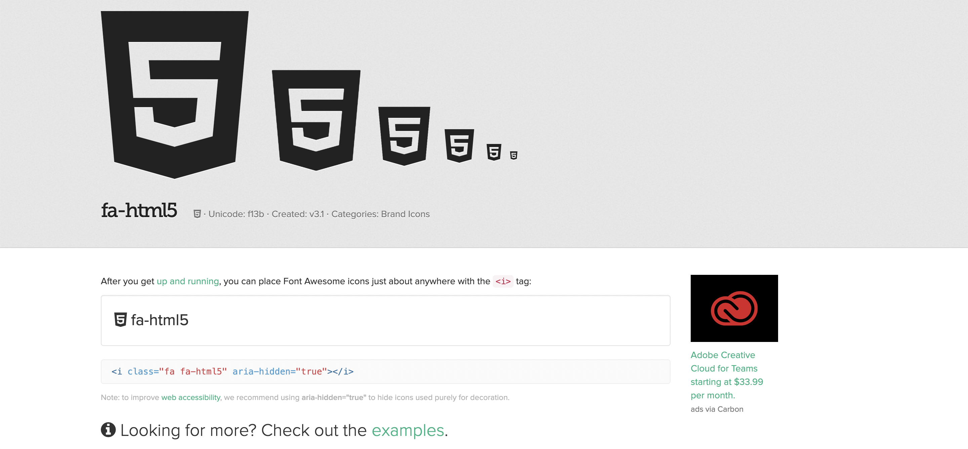Image resolution: width=968 pixels, height=449 pixels.
Task: Open the "web accessibility" link
Action: pyautogui.click(x=191, y=397)
